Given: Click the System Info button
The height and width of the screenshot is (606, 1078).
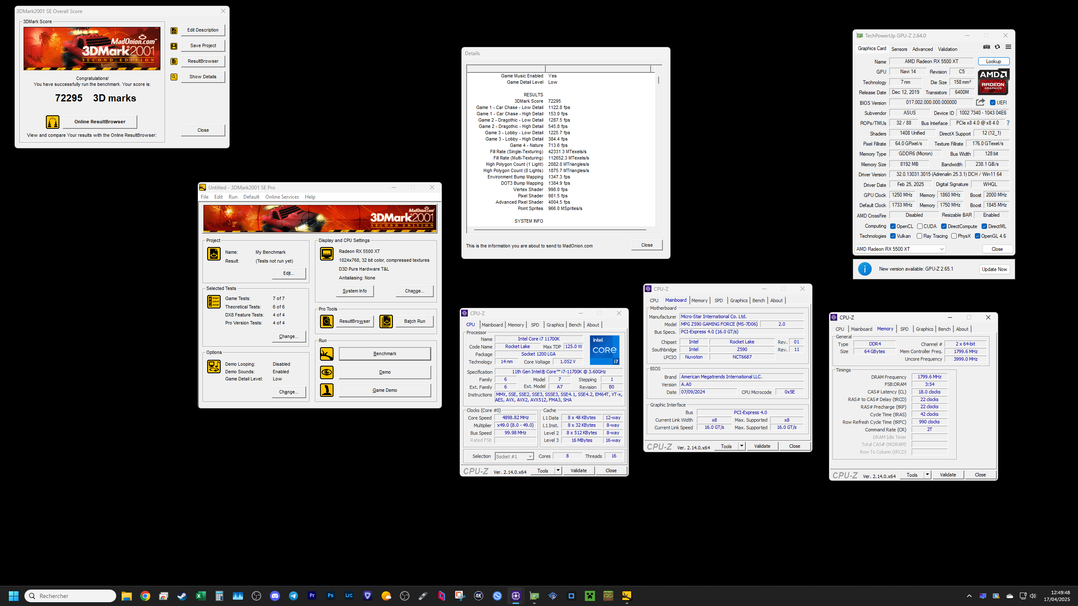Looking at the screenshot, I should (355, 291).
